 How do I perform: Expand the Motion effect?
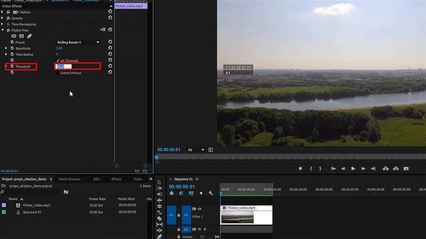(x=2, y=12)
